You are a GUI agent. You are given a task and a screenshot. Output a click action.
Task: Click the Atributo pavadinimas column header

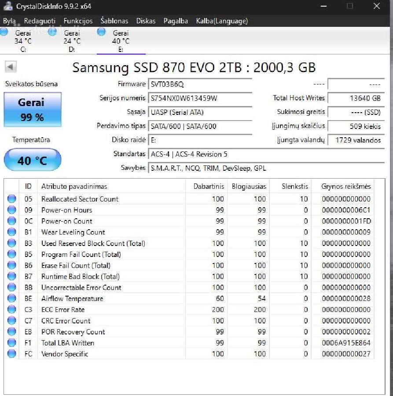pos(111,187)
